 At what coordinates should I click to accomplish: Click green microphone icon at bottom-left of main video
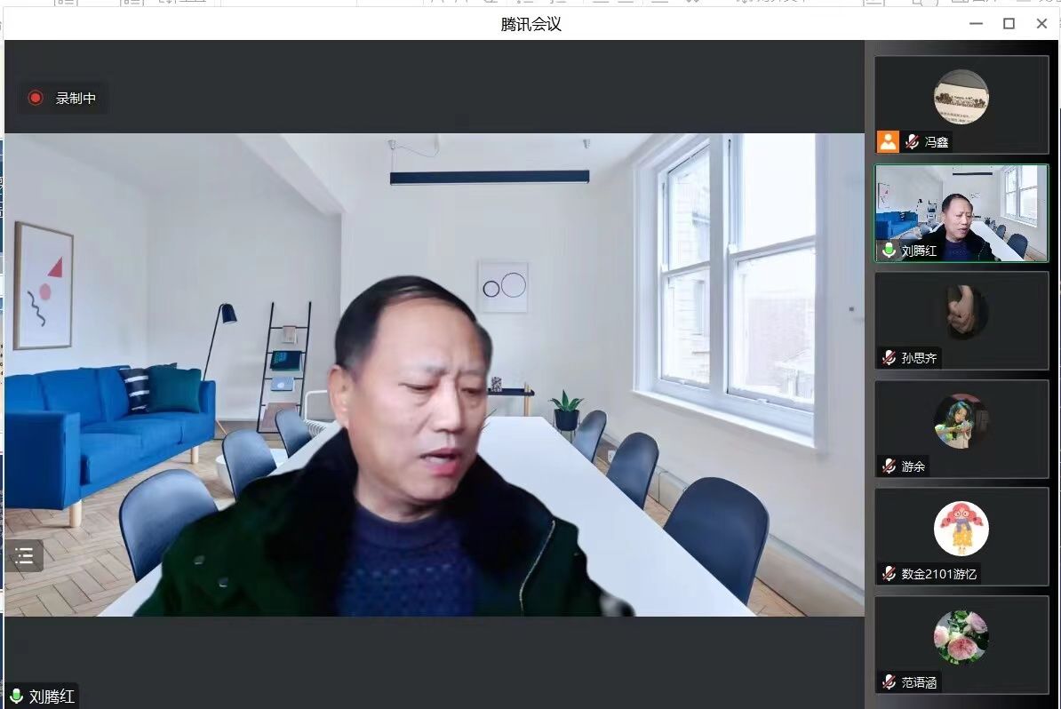16,696
